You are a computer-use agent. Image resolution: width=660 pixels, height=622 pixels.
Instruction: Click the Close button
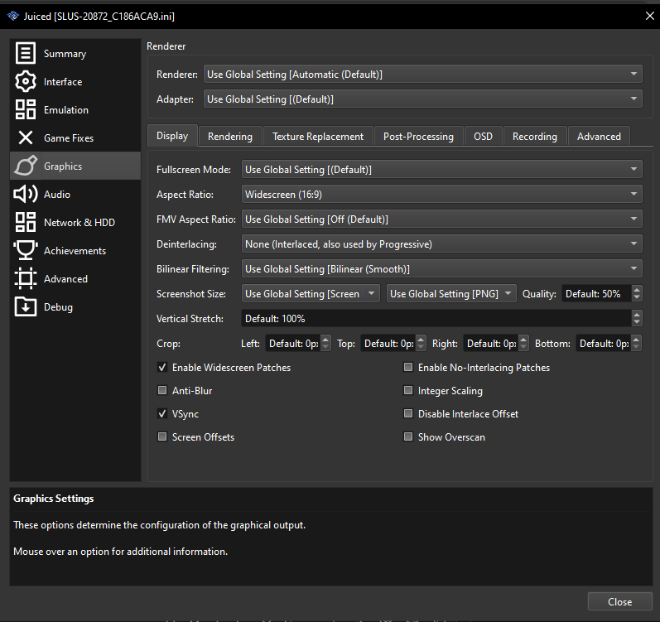[x=619, y=602]
